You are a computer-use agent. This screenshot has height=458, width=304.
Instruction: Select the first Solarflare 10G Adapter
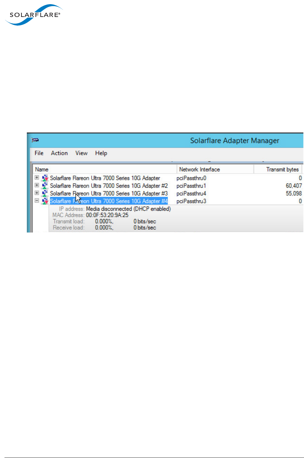[105, 178]
